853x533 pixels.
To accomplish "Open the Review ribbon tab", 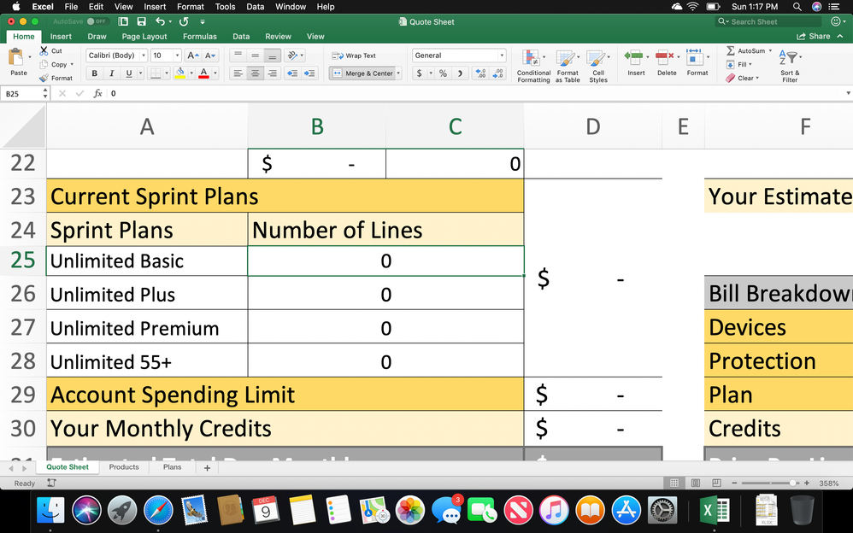I will pyautogui.click(x=278, y=37).
